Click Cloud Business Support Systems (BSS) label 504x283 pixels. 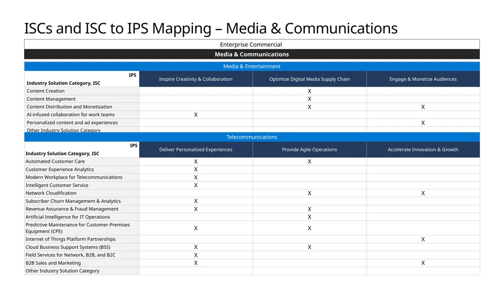[x=68, y=247]
